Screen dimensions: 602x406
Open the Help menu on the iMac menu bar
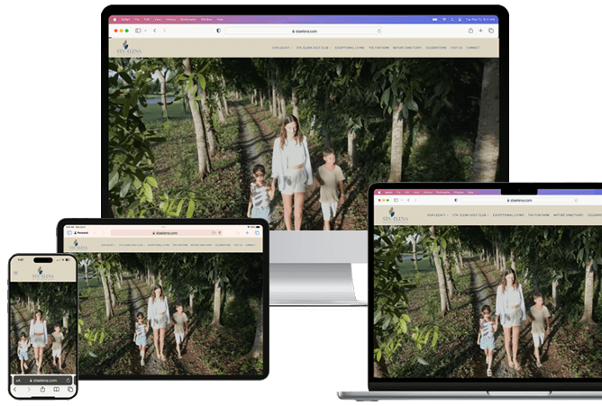(x=220, y=20)
